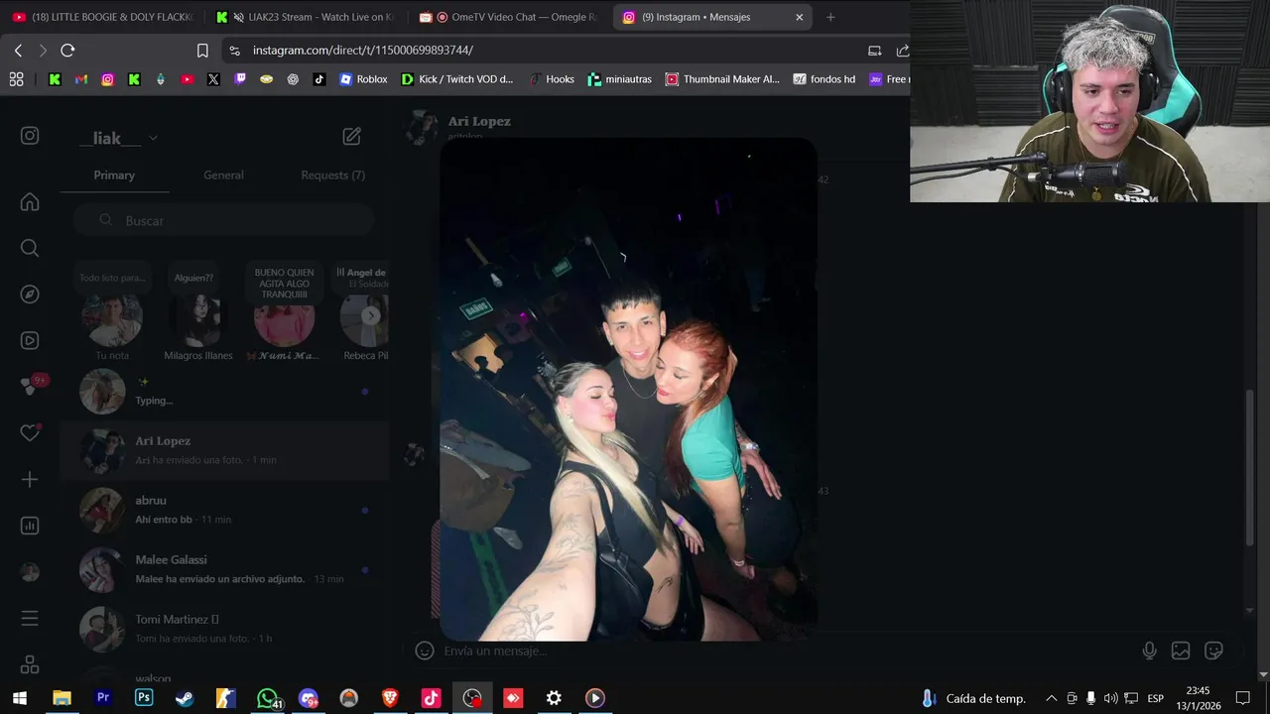Image resolution: width=1270 pixels, height=714 pixels.
Task: Open the Meta apps grid icon in sidebar
Action: pyautogui.click(x=30, y=664)
